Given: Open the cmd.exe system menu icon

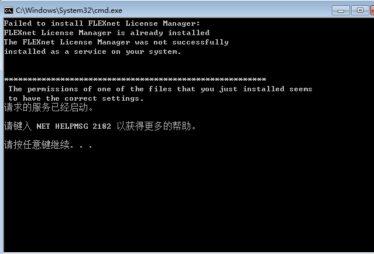Looking at the screenshot, I should click(8, 10).
